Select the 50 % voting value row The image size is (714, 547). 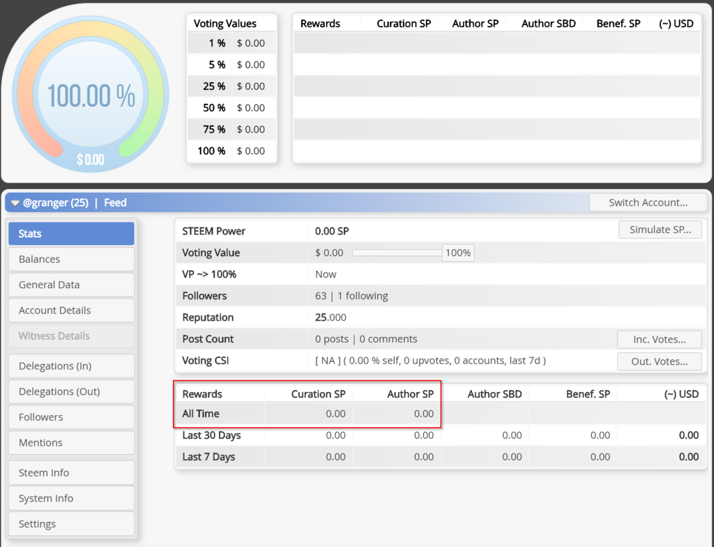(x=231, y=108)
